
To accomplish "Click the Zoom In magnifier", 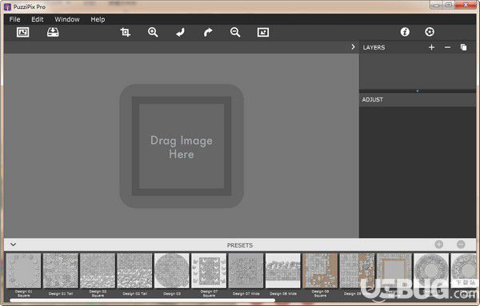I will coord(153,32).
